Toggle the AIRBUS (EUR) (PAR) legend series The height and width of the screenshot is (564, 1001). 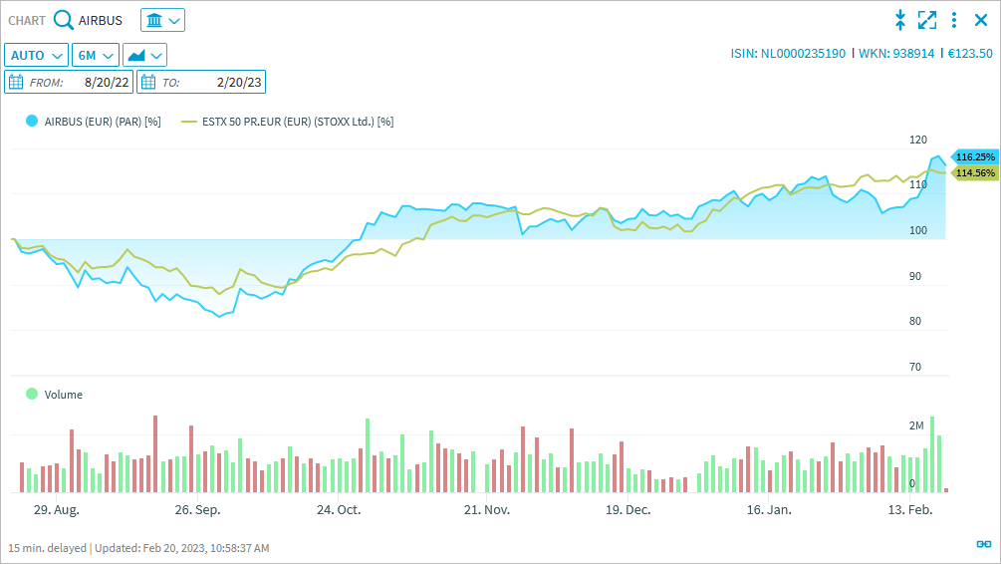click(88, 122)
